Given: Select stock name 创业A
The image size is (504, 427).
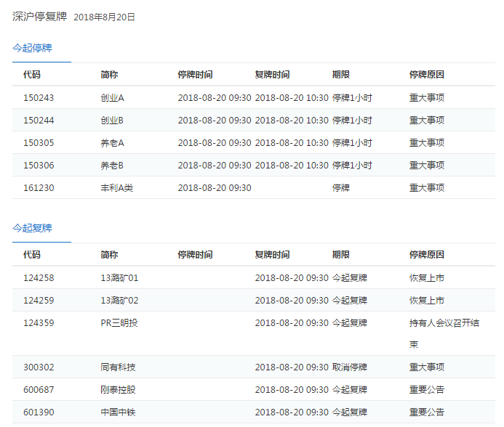Looking at the screenshot, I should point(112,98).
